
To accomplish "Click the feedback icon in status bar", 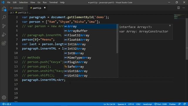I will (179, 104).
